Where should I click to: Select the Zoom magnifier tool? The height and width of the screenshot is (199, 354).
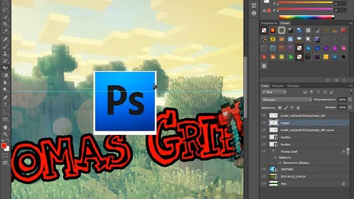(x=5, y=134)
